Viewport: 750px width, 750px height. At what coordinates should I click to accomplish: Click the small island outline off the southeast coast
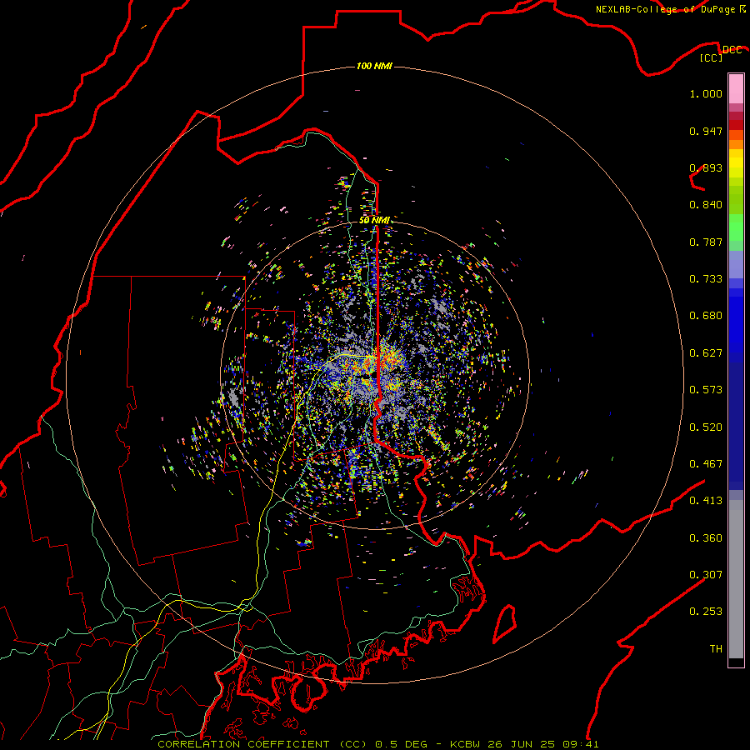coord(505,624)
